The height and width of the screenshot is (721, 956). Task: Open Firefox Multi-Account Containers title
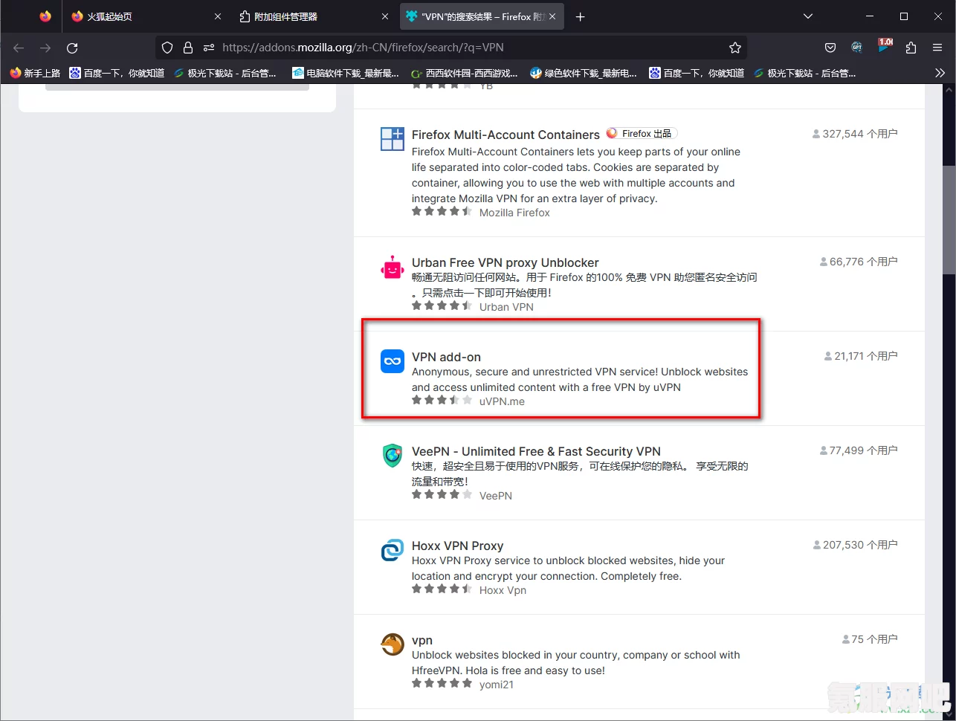tap(506, 135)
